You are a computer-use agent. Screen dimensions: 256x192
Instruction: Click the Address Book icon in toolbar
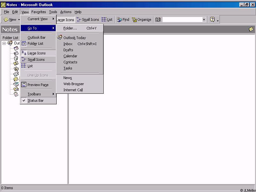[158, 20]
